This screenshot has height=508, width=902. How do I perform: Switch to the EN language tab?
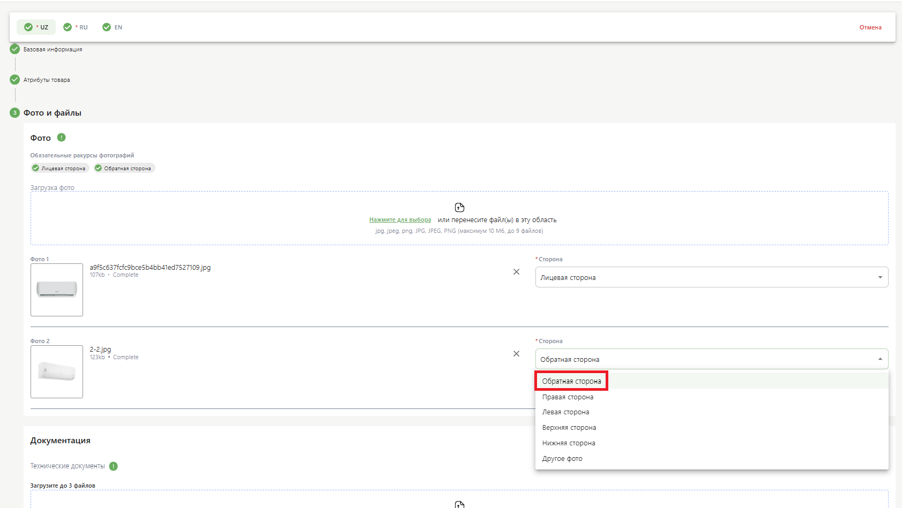point(113,27)
